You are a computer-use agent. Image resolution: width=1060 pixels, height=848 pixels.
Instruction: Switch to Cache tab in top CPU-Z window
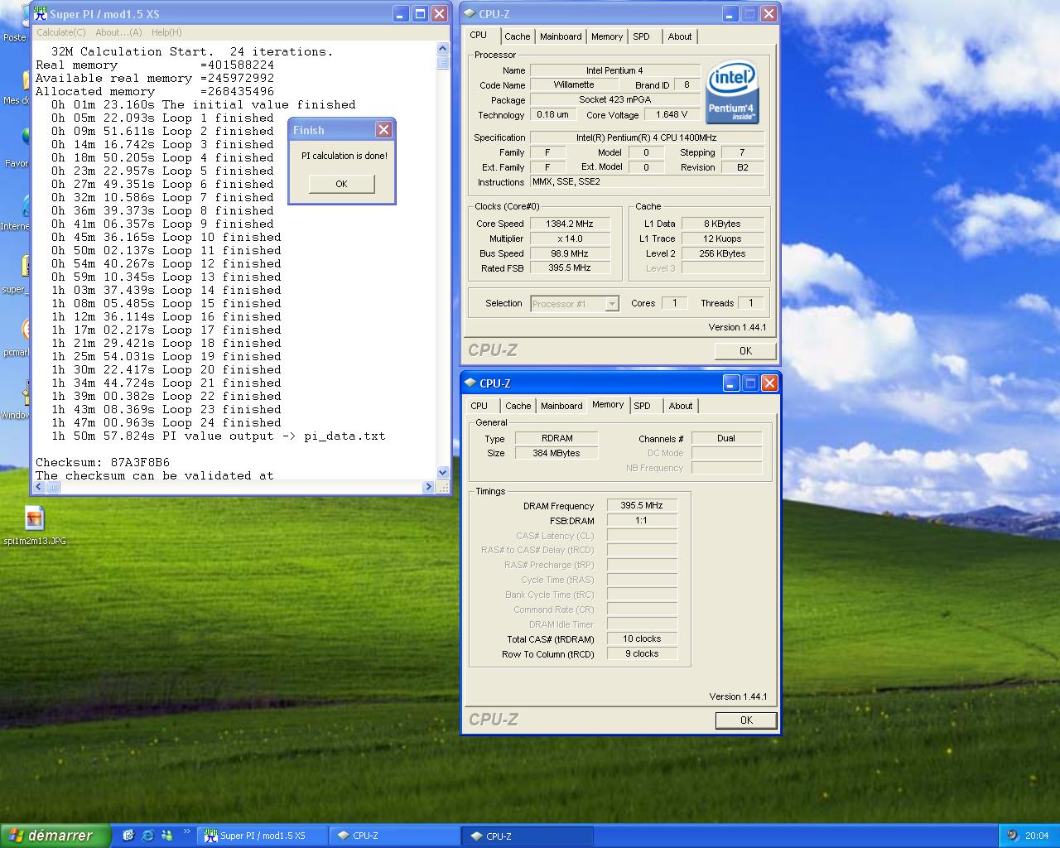pyautogui.click(x=518, y=36)
